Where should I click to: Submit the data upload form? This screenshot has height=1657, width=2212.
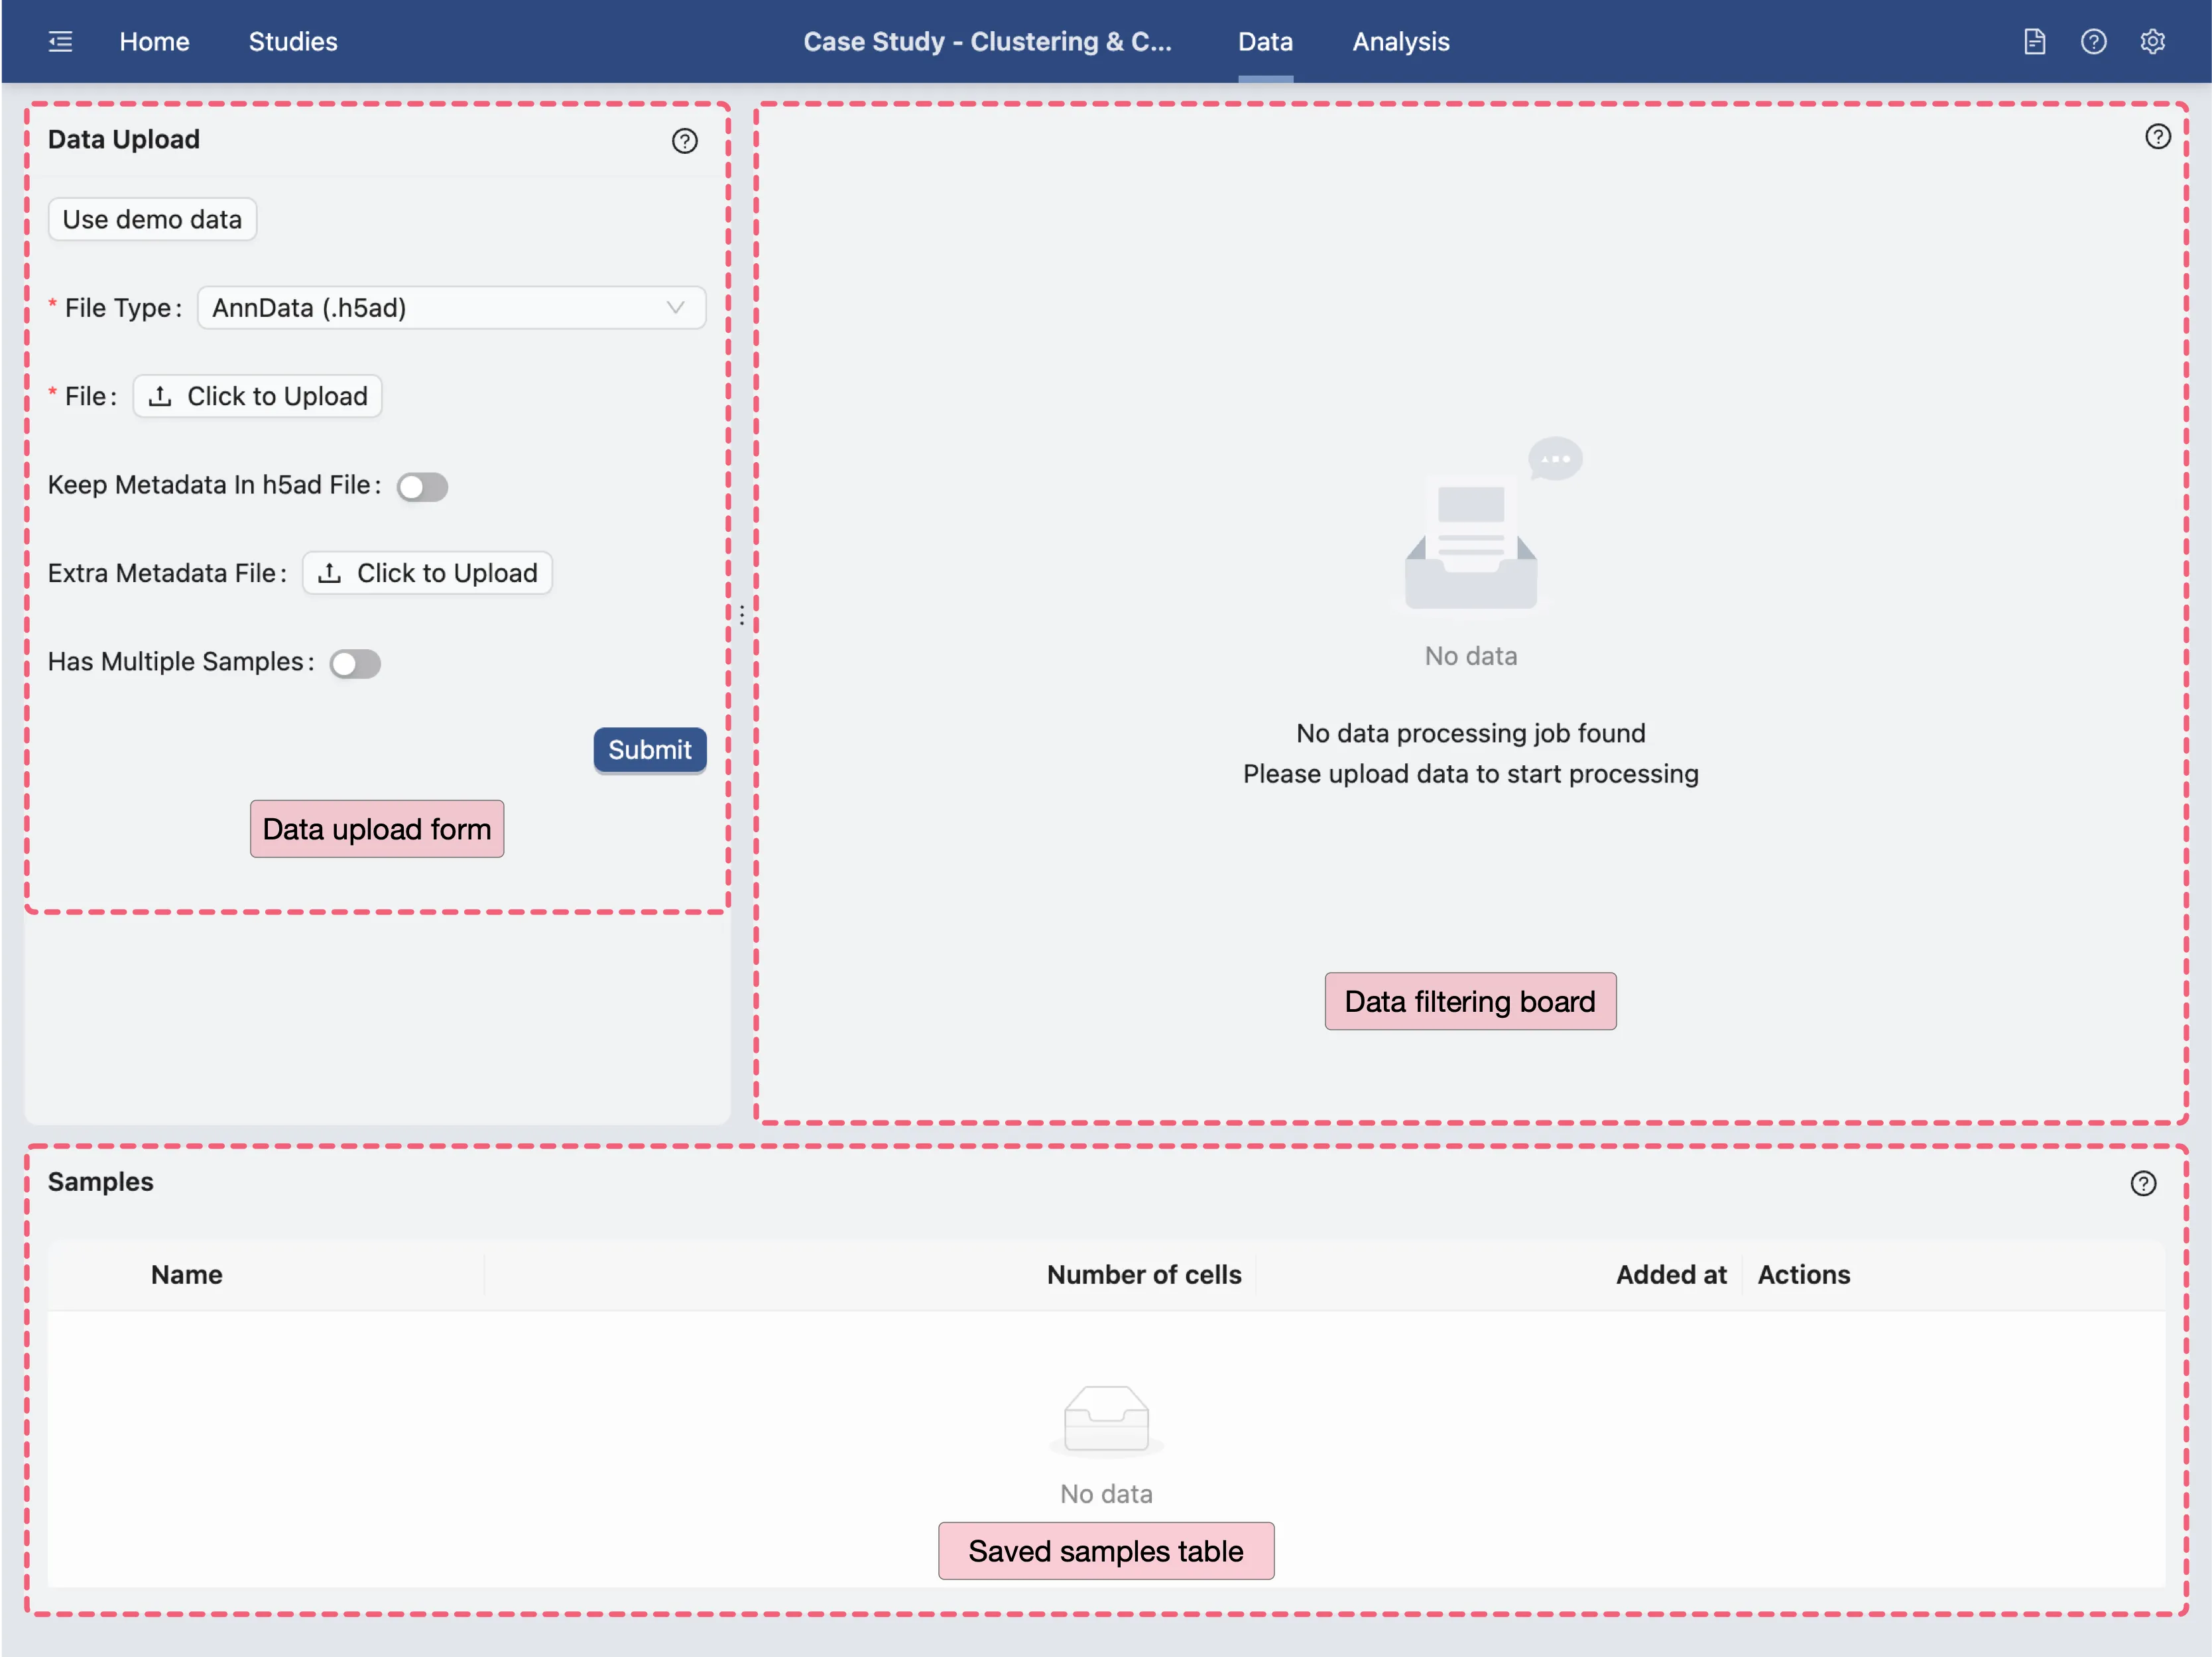tap(649, 750)
